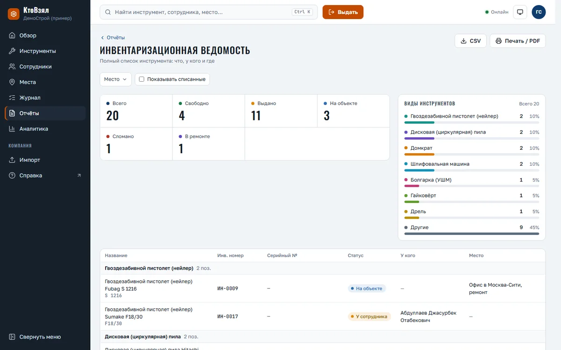
Task: Click the Болгарка (УШМ) entry in tool types
Action: point(472,182)
